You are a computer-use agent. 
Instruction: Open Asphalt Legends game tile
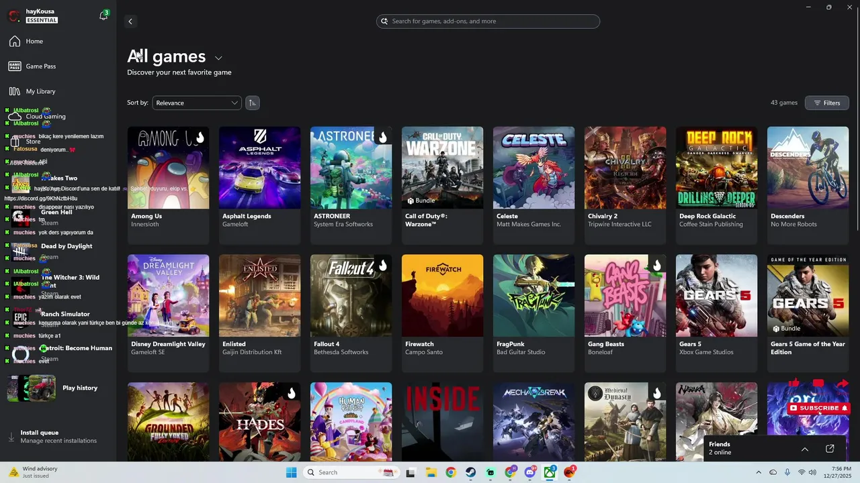click(259, 184)
